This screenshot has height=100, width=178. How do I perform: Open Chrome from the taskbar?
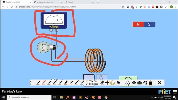pyautogui.click(x=106, y=97)
